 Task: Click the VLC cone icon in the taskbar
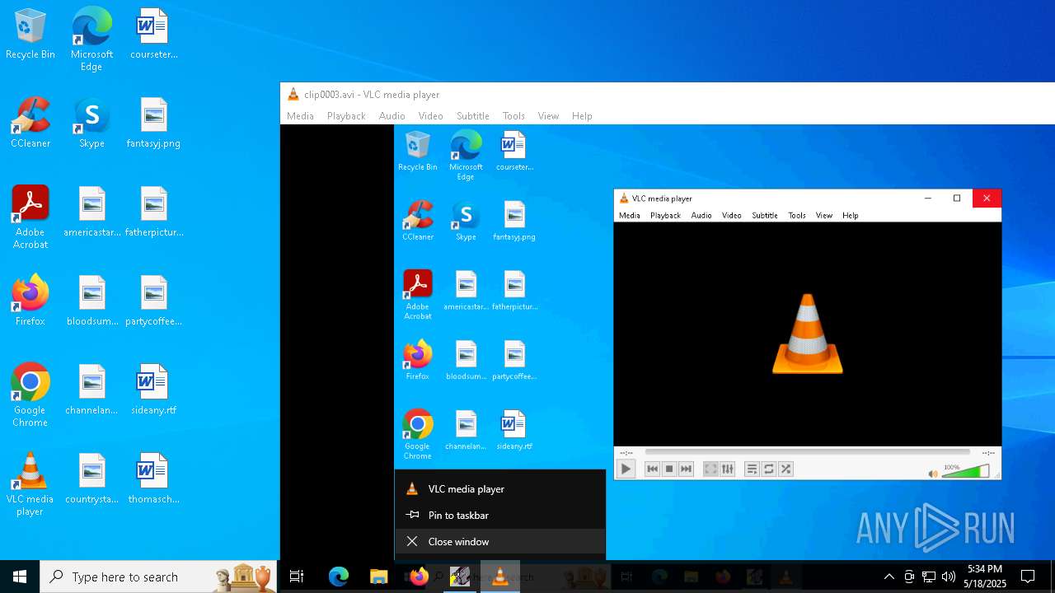tap(499, 577)
